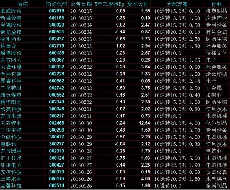Click the 12.64 capital reserve value
This screenshot has width=230, height=190.
(x=145, y=123)
